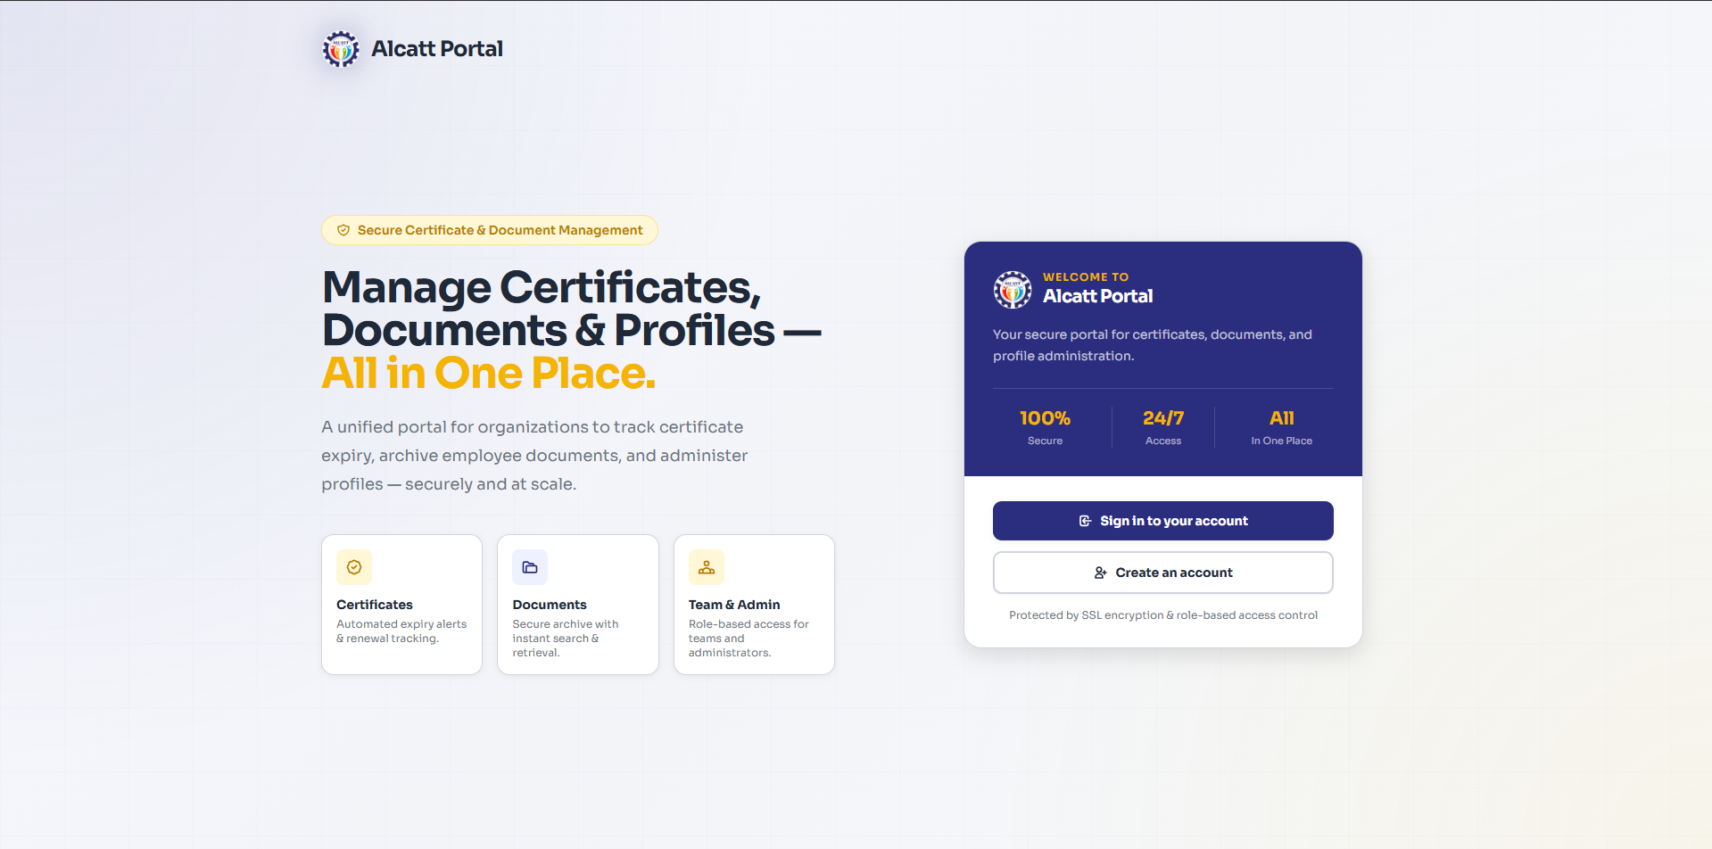The width and height of the screenshot is (1712, 849).
Task: Click 'Automated expiry alerts & renewal tracking' text
Action: click(x=401, y=631)
